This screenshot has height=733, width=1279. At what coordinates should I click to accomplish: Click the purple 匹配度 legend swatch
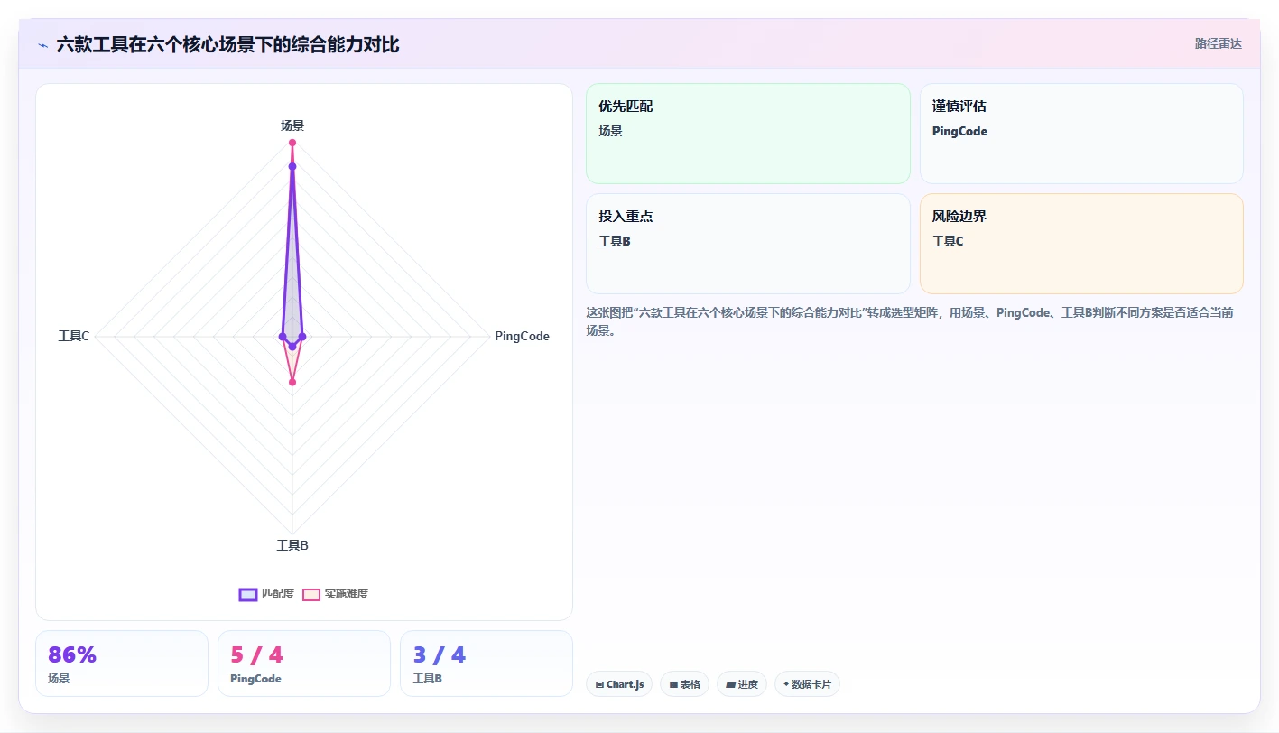[x=248, y=594]
